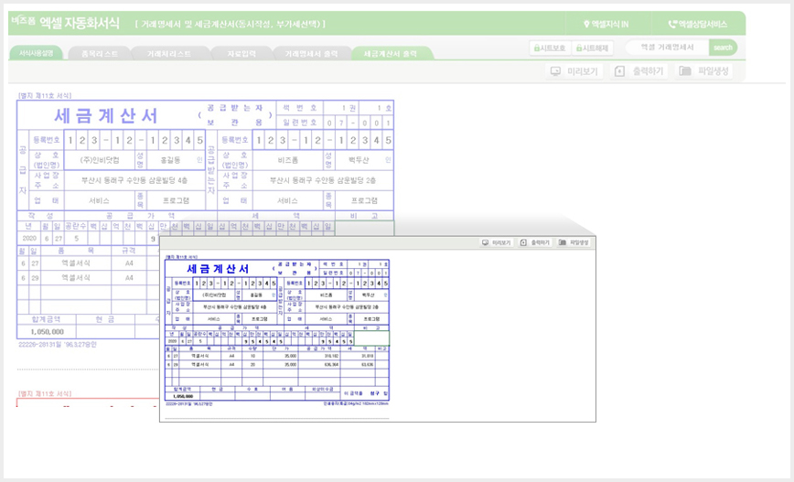Select the 1,050,000 total cell, background sheet

47,332
